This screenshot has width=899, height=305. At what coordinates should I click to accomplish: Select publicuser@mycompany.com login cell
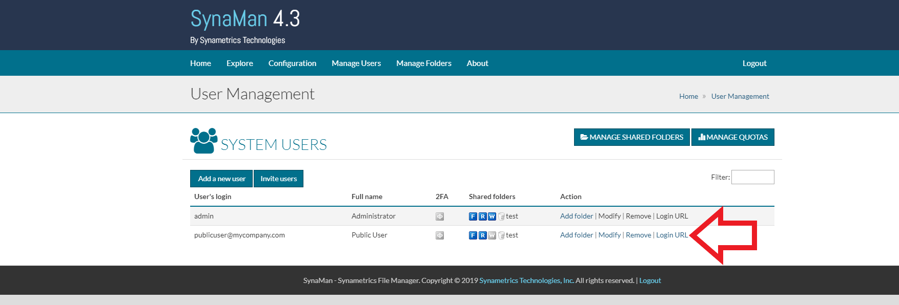pos(239,235)
